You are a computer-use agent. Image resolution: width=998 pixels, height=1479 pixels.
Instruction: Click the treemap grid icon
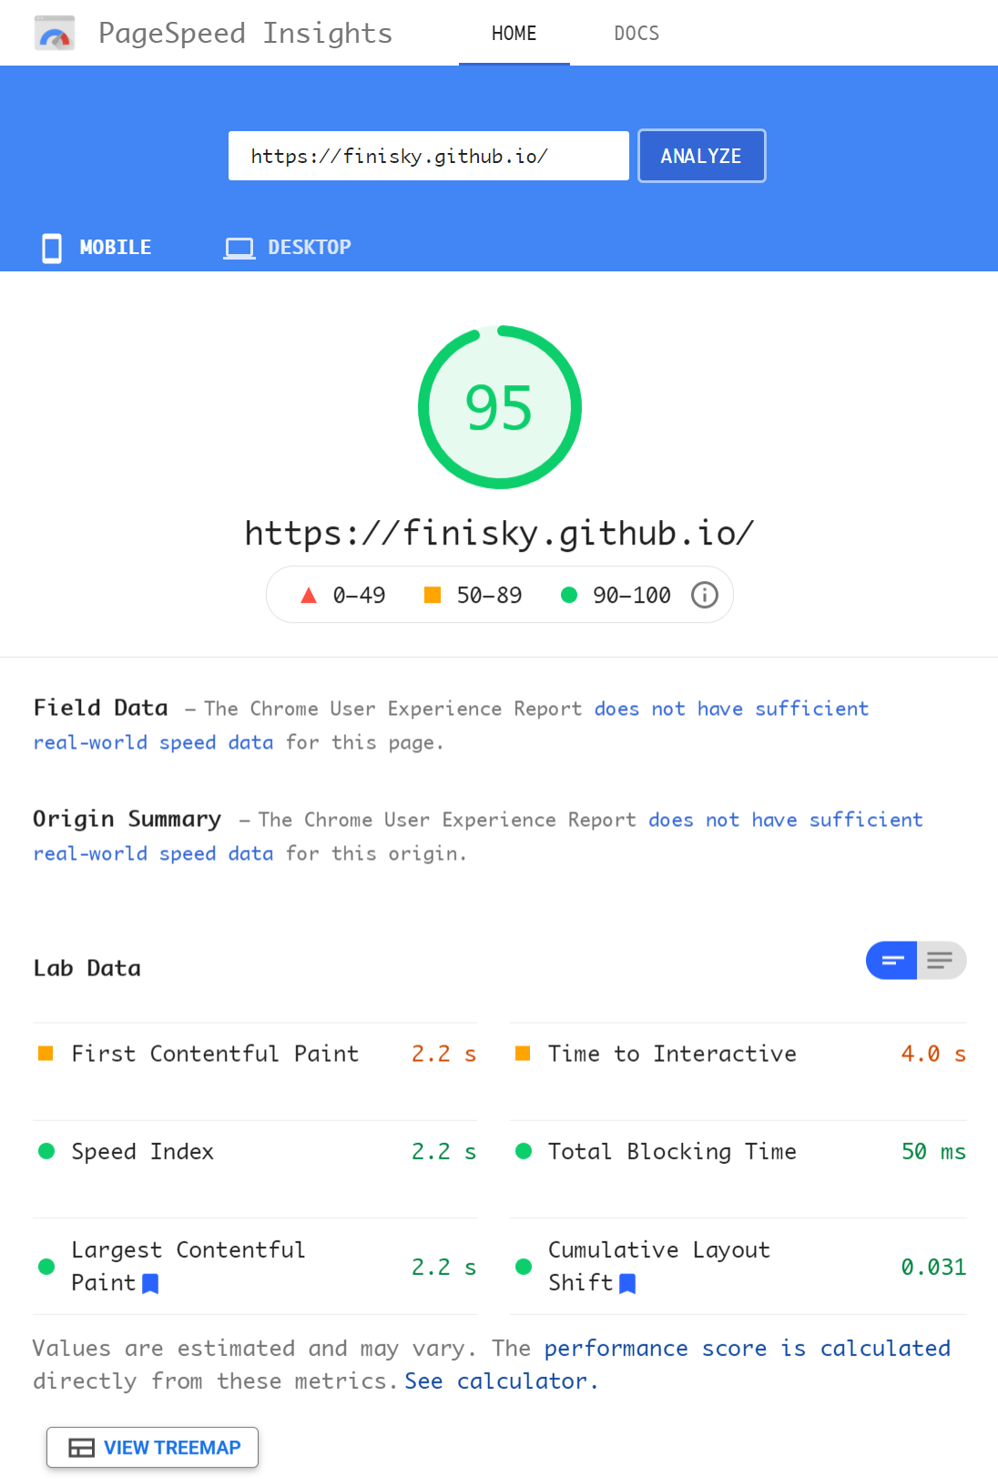point(82,1447)
